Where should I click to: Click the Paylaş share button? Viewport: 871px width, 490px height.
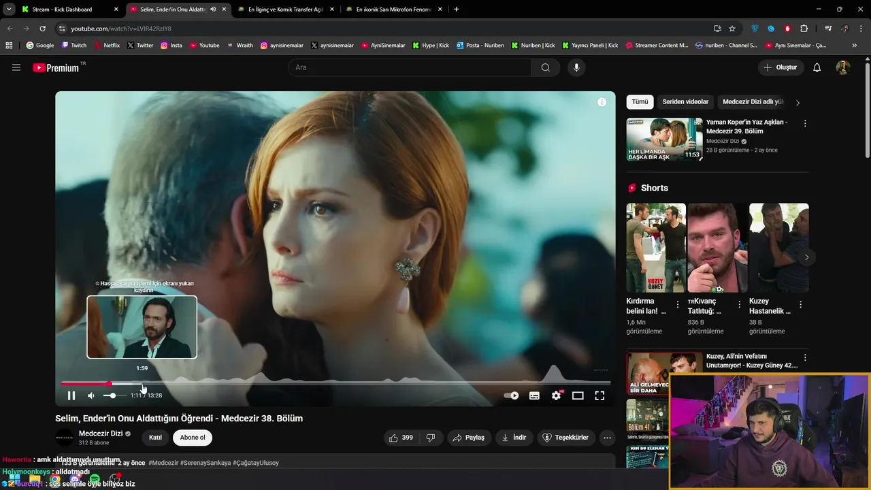point(469,438)
